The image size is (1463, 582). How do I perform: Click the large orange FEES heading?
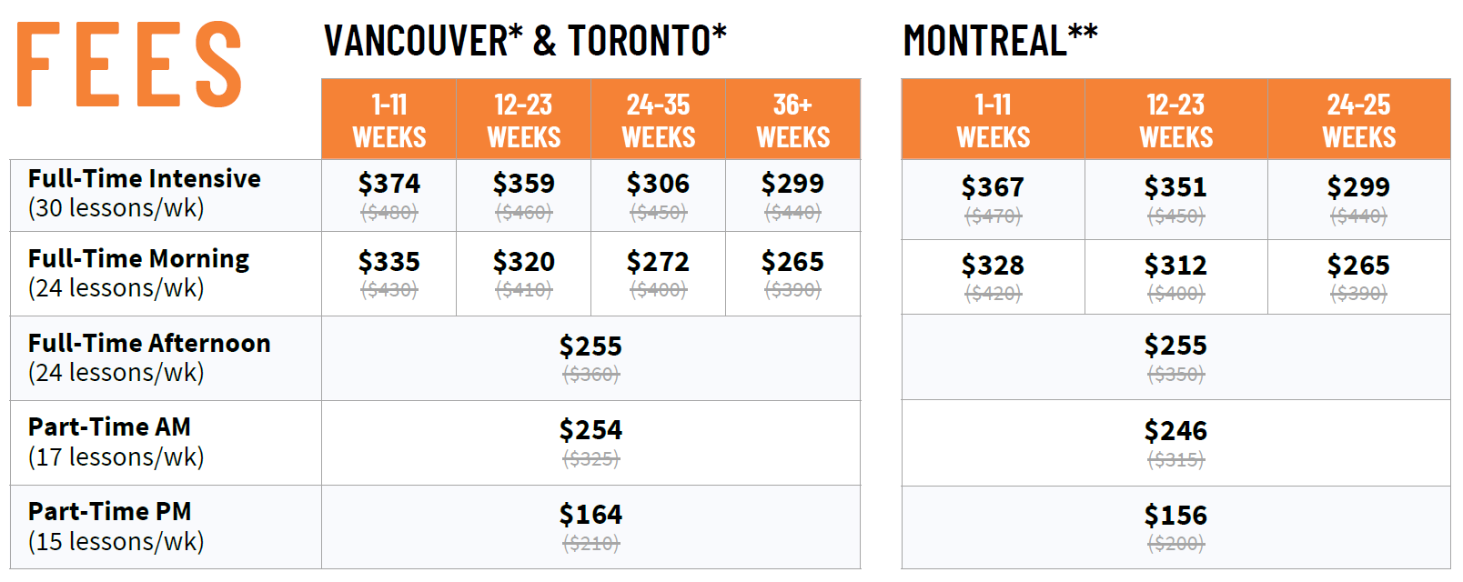(129, 65)
